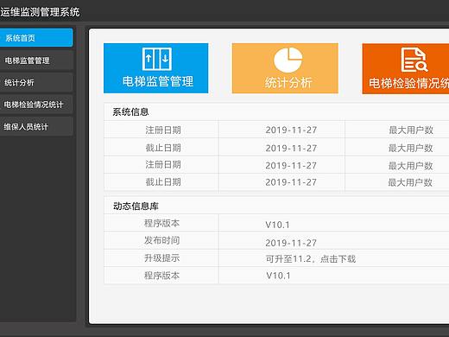Click the elevator doors icon on blue tile
449x337 pixels.
click(x=157, y=59)
